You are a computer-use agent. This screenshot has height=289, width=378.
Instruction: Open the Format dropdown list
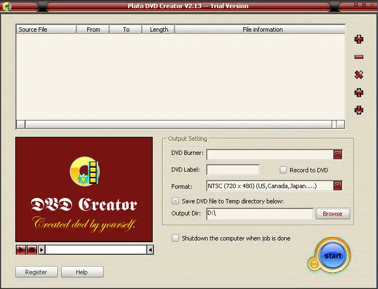(x=338, y=185)
